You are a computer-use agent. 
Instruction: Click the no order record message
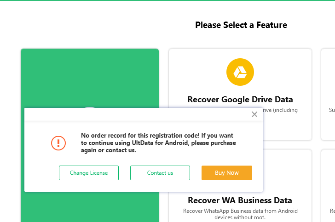158,143
